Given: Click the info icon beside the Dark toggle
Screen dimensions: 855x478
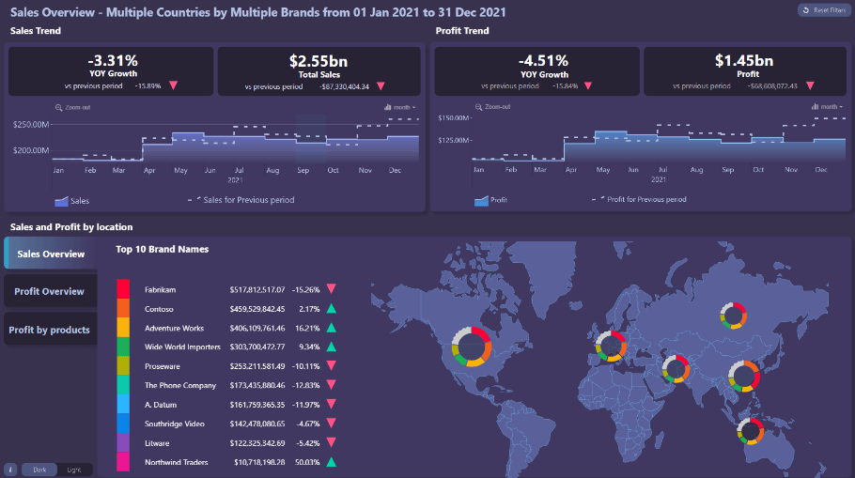Looking at the screenshot, I should [11, 469].
